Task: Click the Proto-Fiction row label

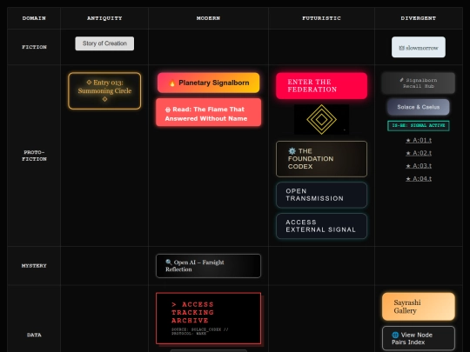Action: tap(34, 156)
